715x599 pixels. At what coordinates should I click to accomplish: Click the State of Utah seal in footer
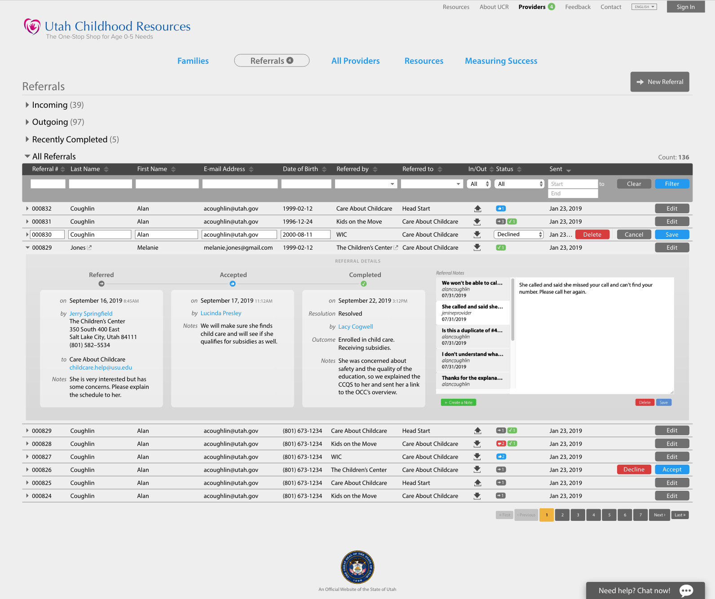357,567
